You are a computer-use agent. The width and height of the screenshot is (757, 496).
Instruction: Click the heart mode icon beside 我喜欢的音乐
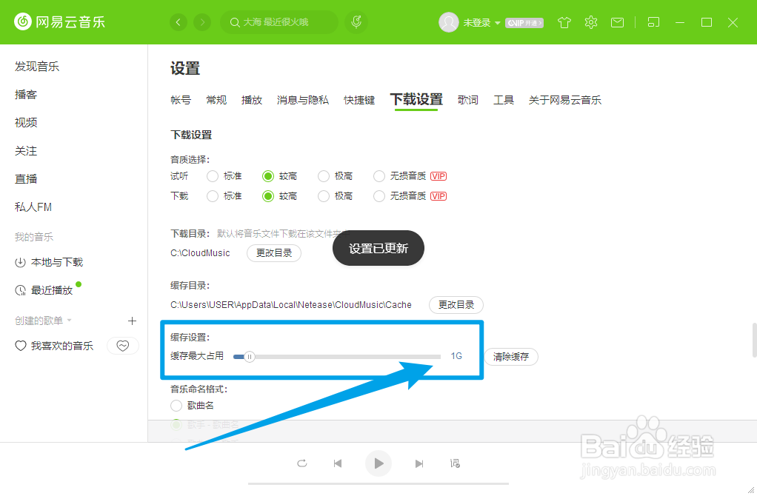[123, 346]
